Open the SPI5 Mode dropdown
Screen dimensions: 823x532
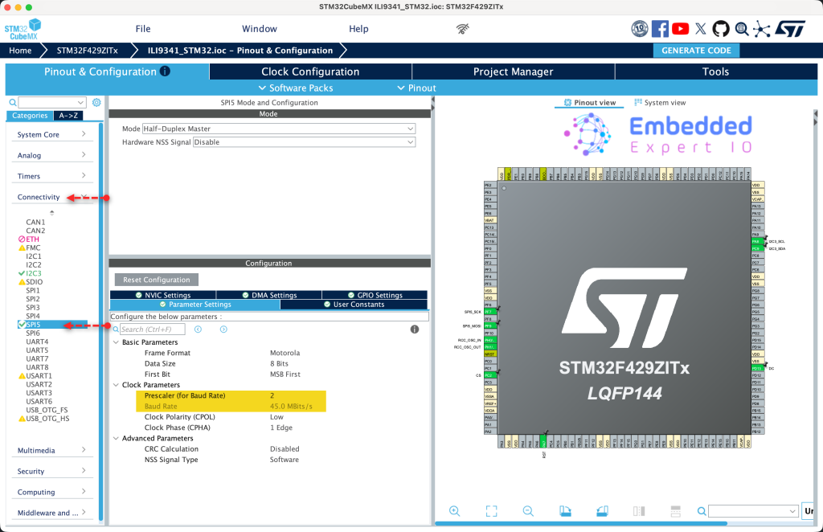[278, 129]
